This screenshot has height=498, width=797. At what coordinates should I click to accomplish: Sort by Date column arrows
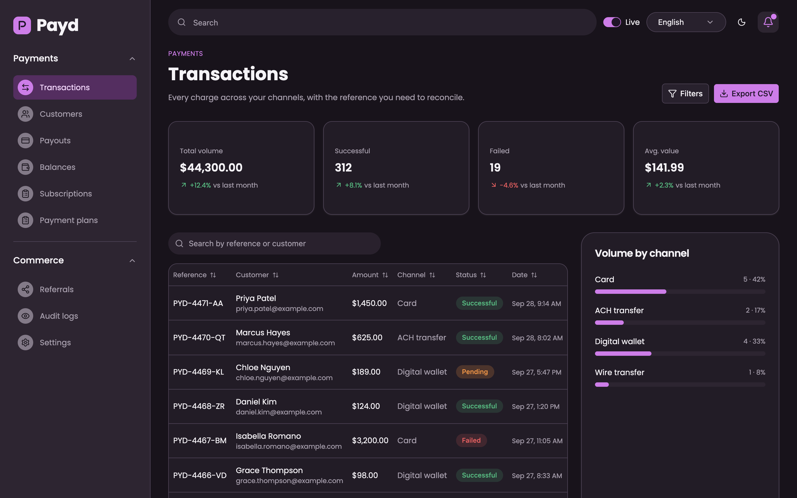(x=534, y=275)
